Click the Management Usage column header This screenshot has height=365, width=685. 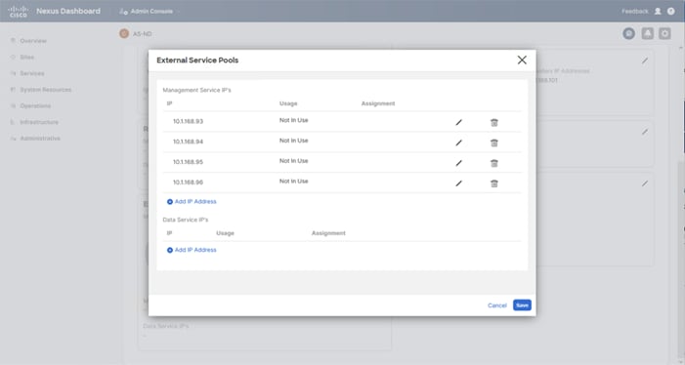[x=288, y=103]
